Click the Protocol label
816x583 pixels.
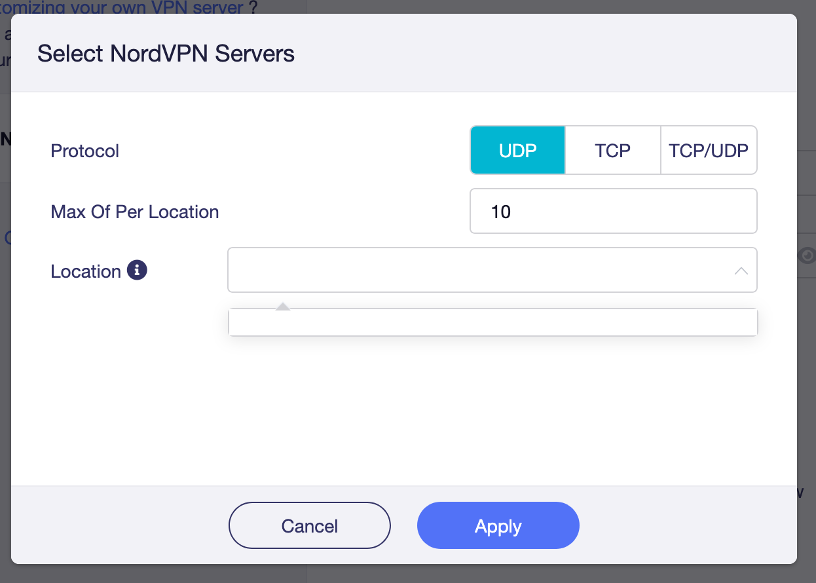(x=85, y=151)
